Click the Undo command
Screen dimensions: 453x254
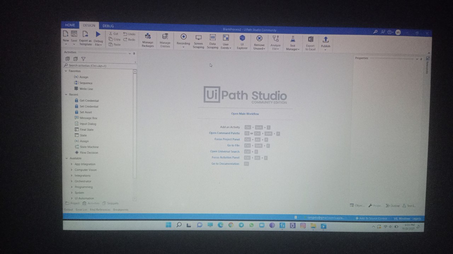pos(129,34)
